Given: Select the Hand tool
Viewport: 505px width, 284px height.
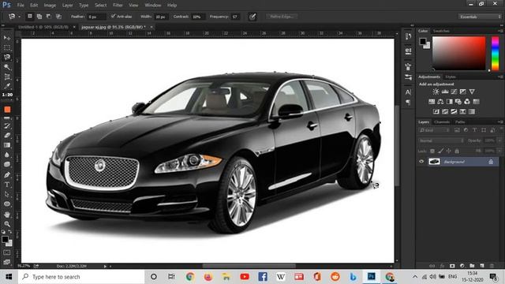Looking at the screenshot, I should coord(7,214).
